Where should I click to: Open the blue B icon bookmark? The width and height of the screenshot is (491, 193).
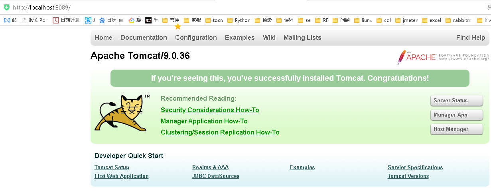(90, 20)
